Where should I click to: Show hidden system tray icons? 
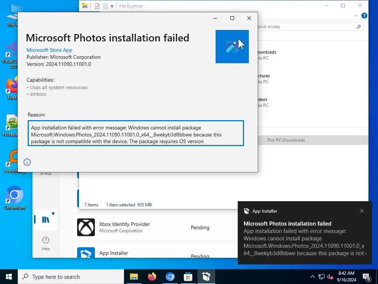coord(312,277)
